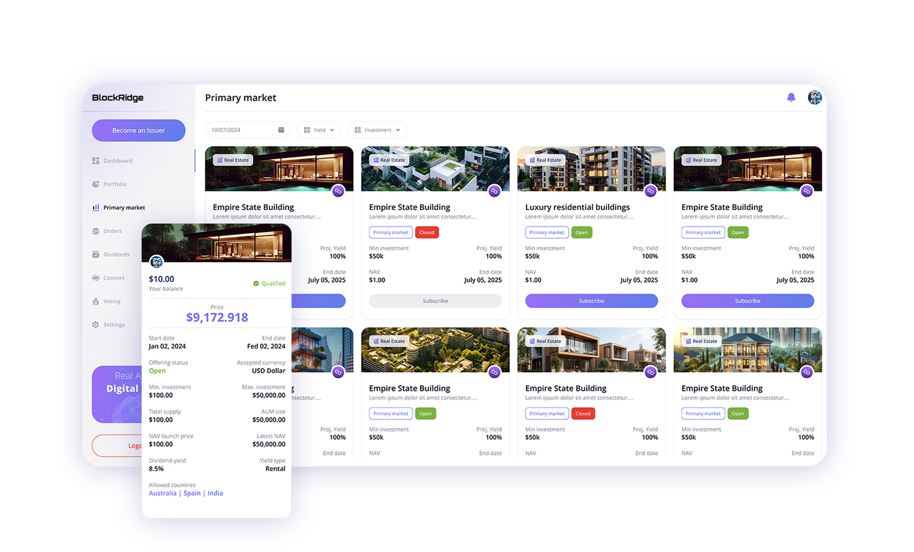Click the notification bell icon
The height and width of the screenshot is (552, 914).
(x=791, y=97)
